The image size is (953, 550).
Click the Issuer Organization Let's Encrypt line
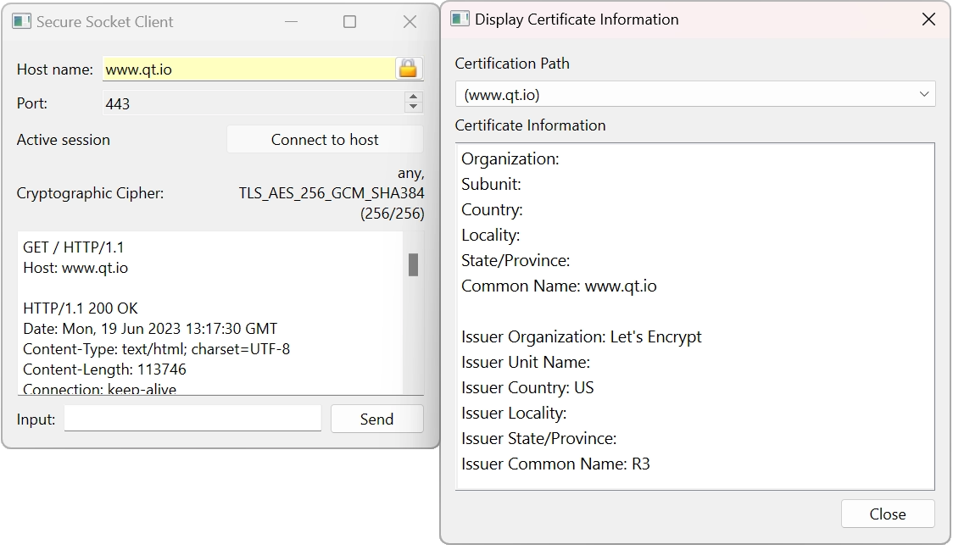pos(581,336)
